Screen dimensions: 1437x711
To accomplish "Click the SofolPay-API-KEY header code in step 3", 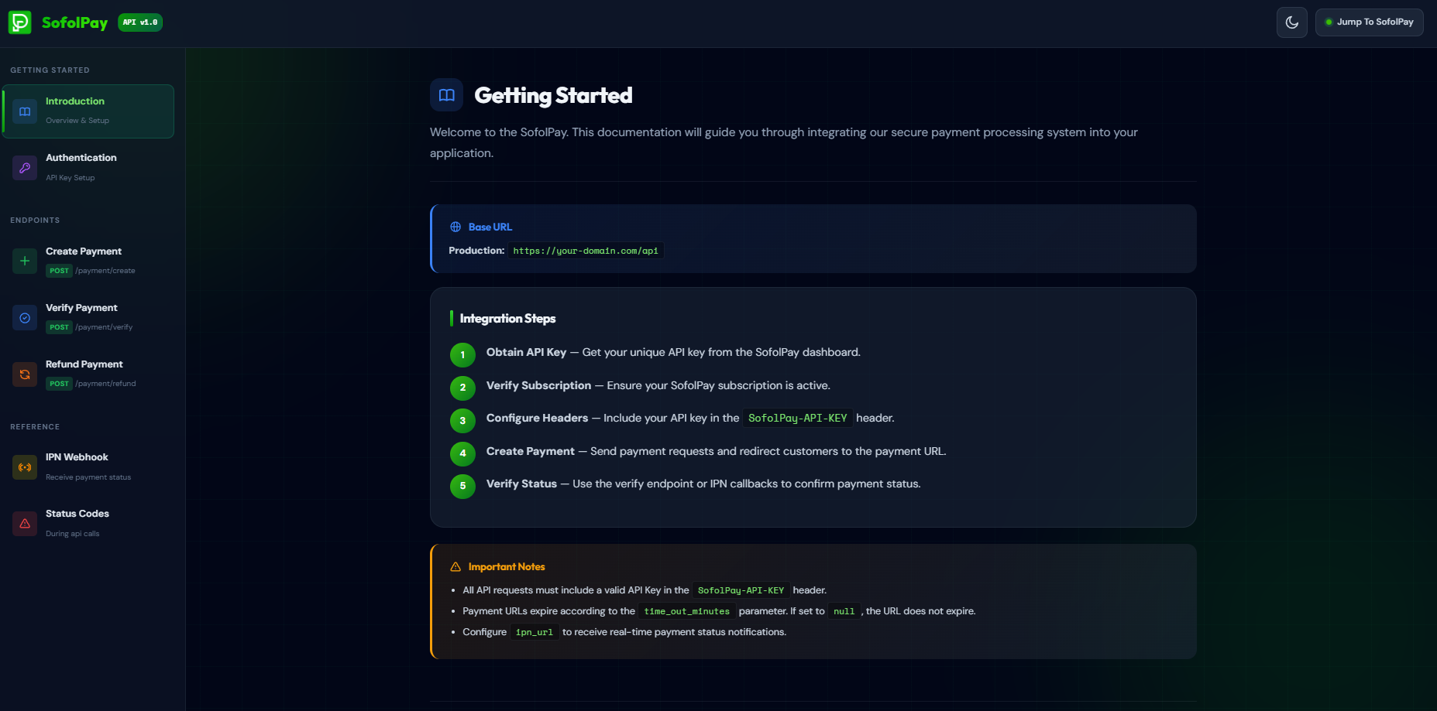I will tap(798, 418).
